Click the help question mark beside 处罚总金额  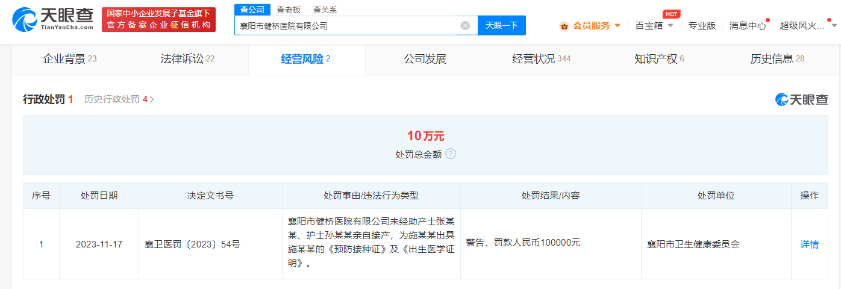click(x=451, y=154)
